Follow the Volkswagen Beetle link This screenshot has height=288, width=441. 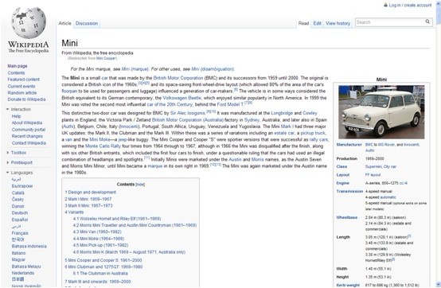point(182,98)
